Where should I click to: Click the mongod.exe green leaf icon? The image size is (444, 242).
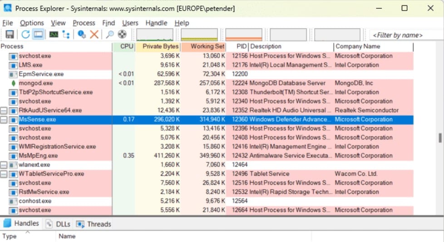point(13,83)
